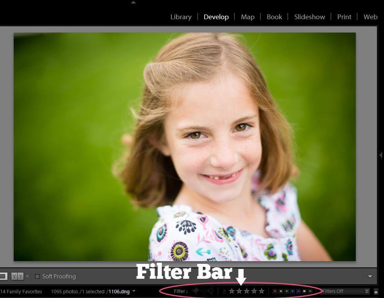The height and width of the screenshot is (298, 384).
Task: Expand the top panel with the triangle
Action: click(x=133, y=2)
